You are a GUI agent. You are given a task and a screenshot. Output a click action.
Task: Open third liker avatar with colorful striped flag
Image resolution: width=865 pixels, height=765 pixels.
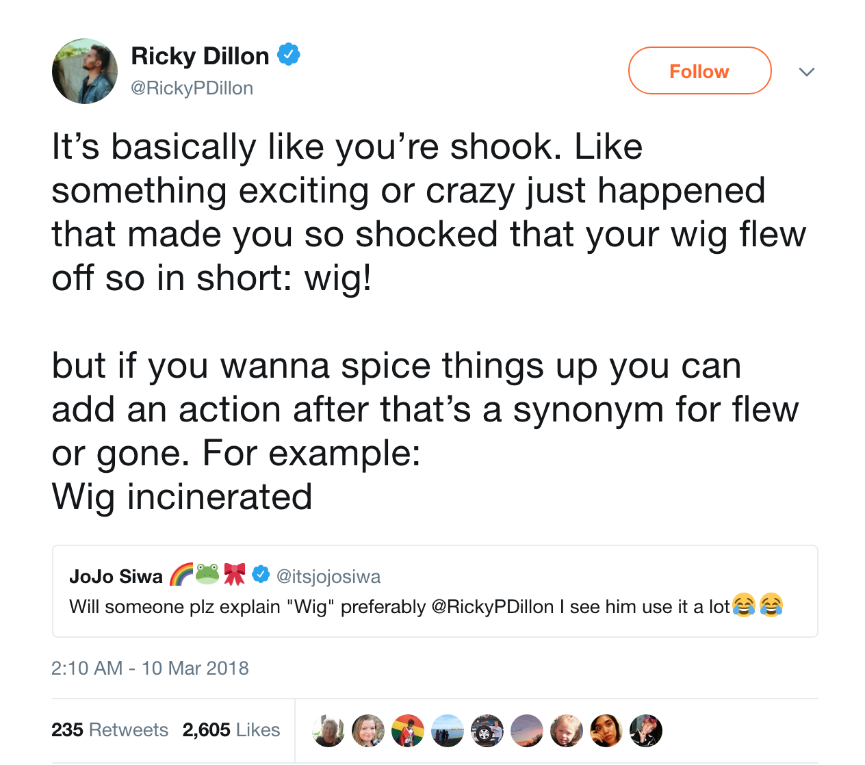(x=408, y=731)
